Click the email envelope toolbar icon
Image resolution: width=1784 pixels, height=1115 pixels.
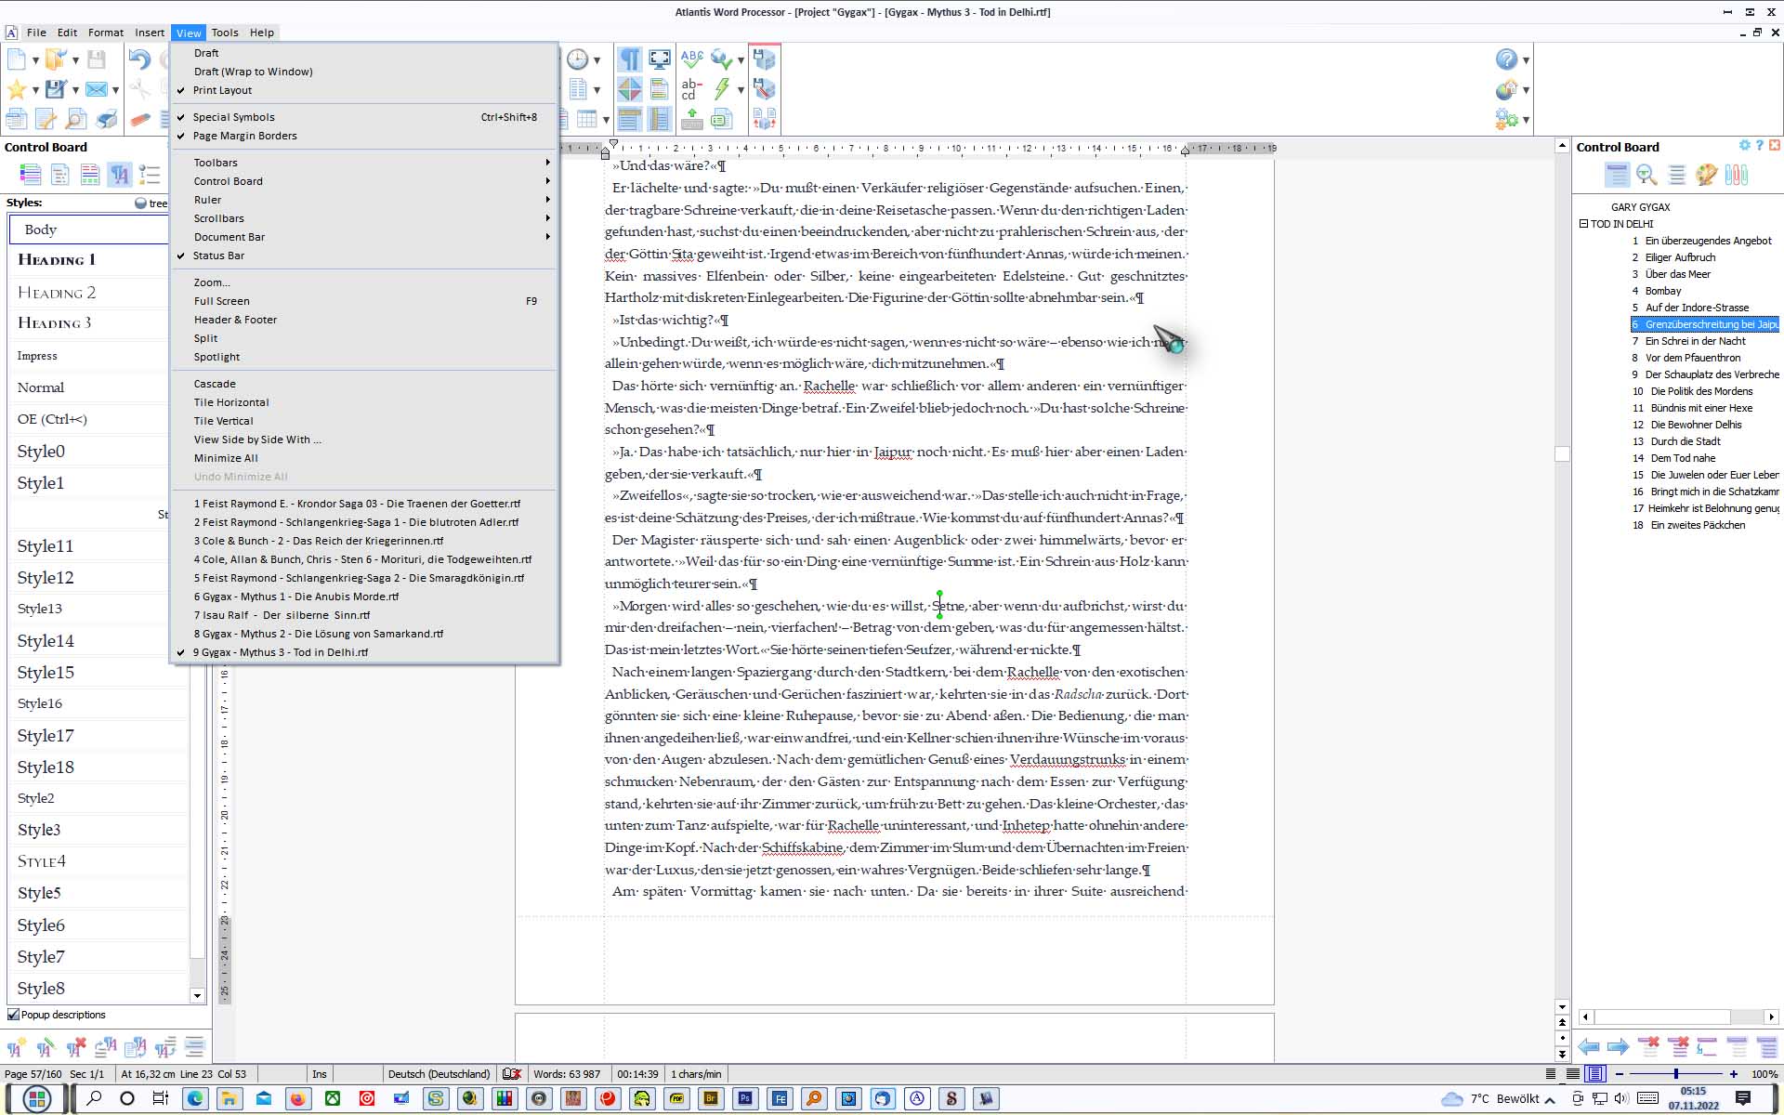(x=96, y=89)
